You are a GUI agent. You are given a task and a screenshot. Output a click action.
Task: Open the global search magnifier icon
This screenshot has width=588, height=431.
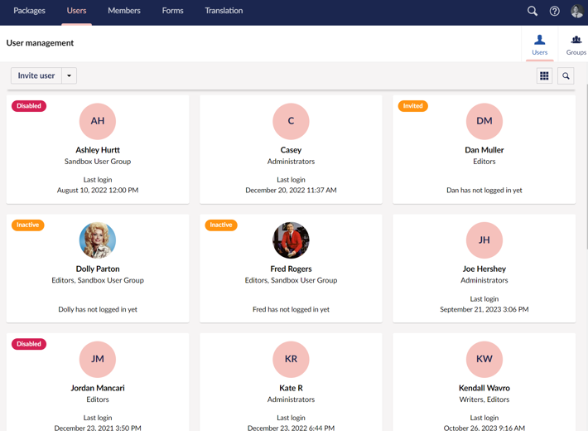coord(533,11)
